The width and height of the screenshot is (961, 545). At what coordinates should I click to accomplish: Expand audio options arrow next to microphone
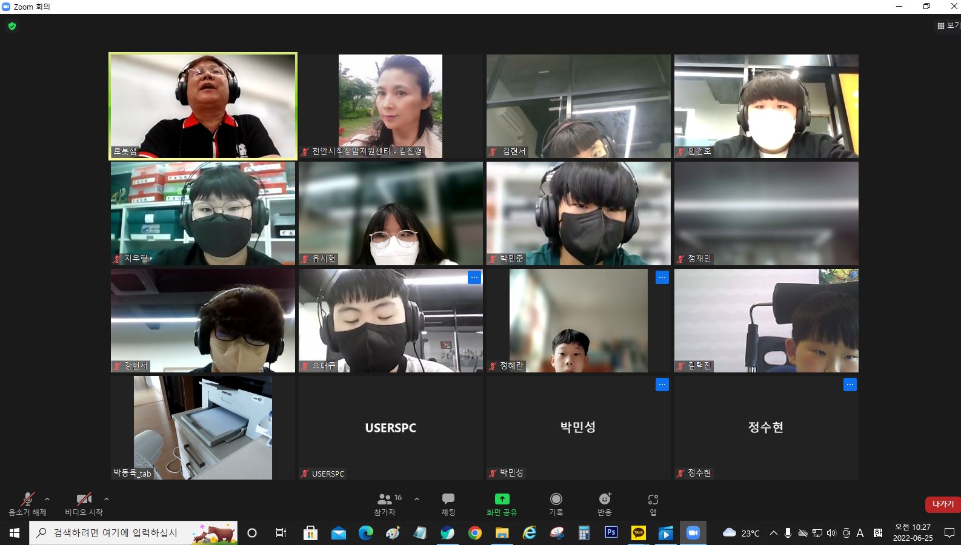[47, 499]
